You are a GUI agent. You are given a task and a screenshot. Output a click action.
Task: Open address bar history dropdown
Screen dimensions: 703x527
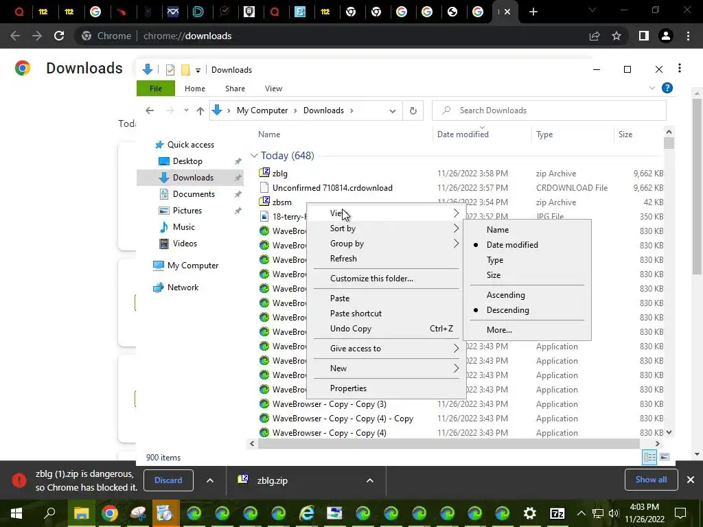point(392,110)
